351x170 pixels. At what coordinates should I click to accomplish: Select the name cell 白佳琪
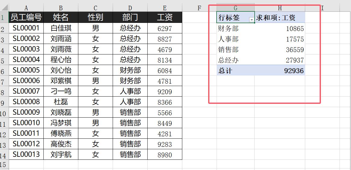61,28
